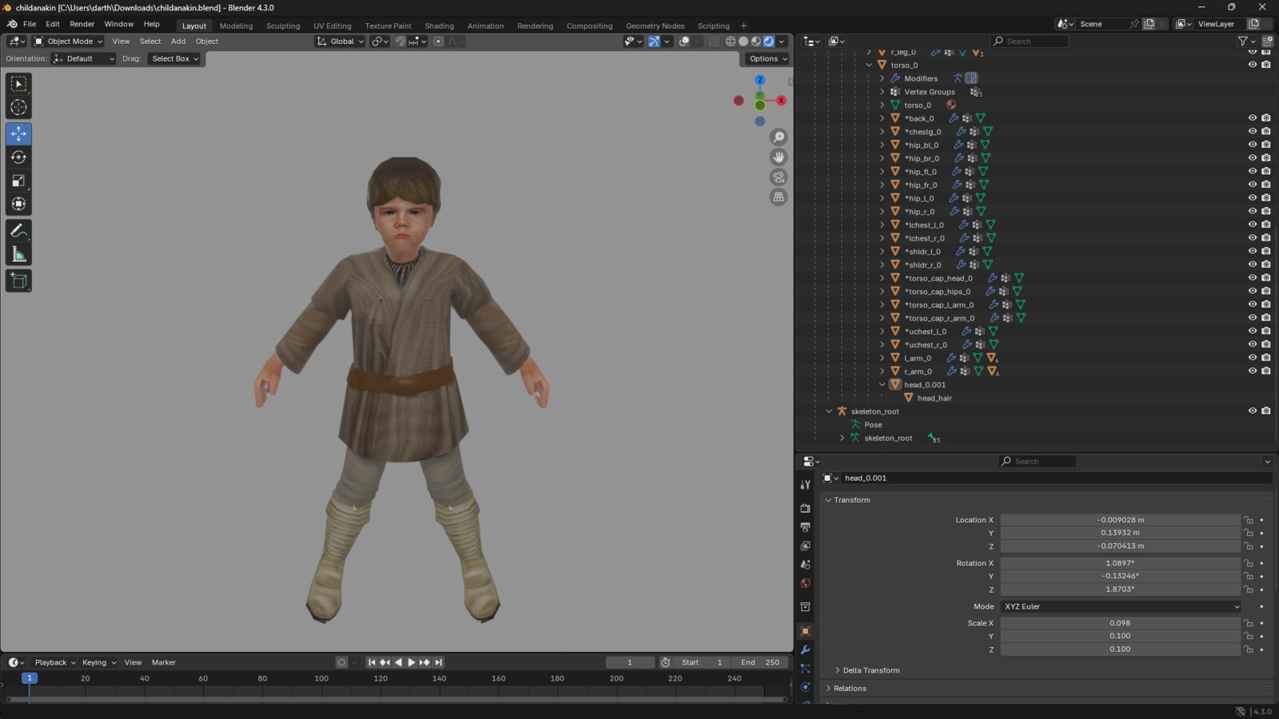The height and width of the screenshot is (719, 1279).
Task: Select the Measure tool
Action: click(x=18, y=254)
